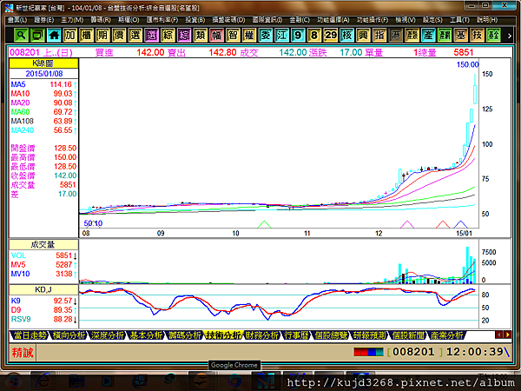
Task: Click the 基 toolbar button
Action: click(460, 35)
